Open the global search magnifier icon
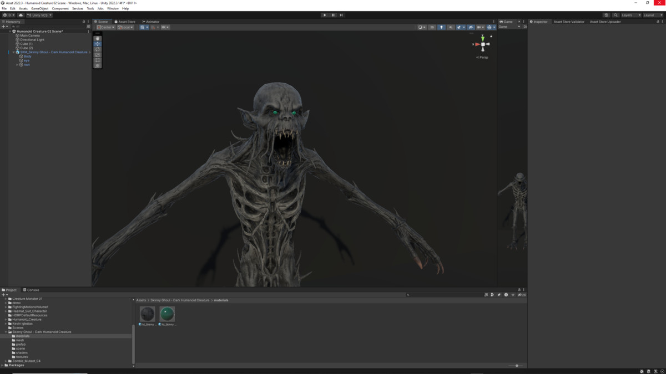 pyautogui.click(x=615, y=15)
